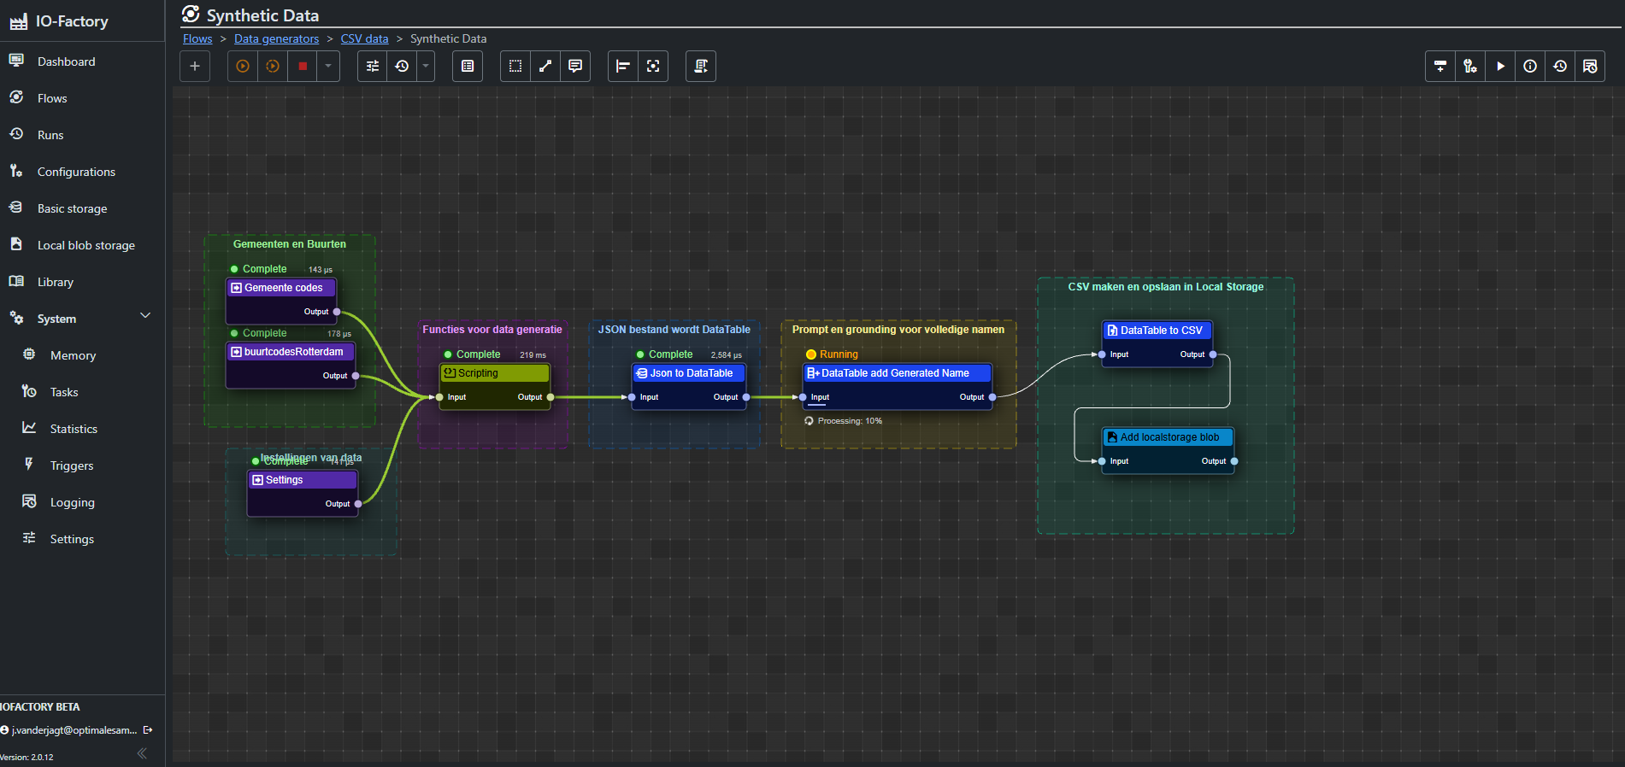Expand the dropdown arrow beside the history icon
The width and height of the screenshot is (1625, 767).
(426, 66)
